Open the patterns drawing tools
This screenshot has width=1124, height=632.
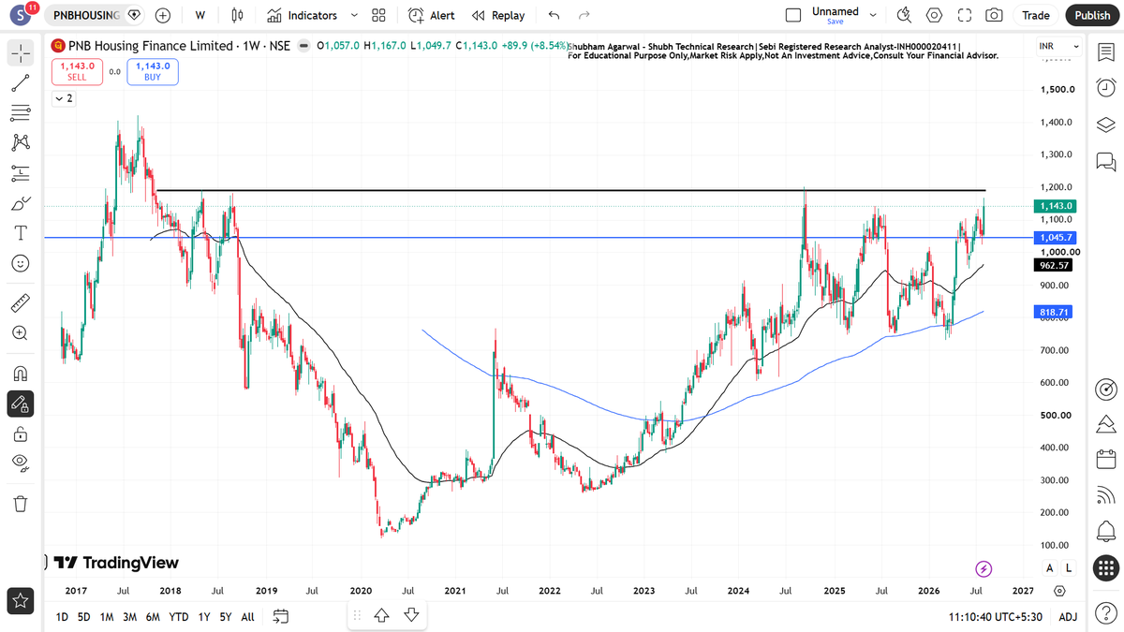pos(21,142)
